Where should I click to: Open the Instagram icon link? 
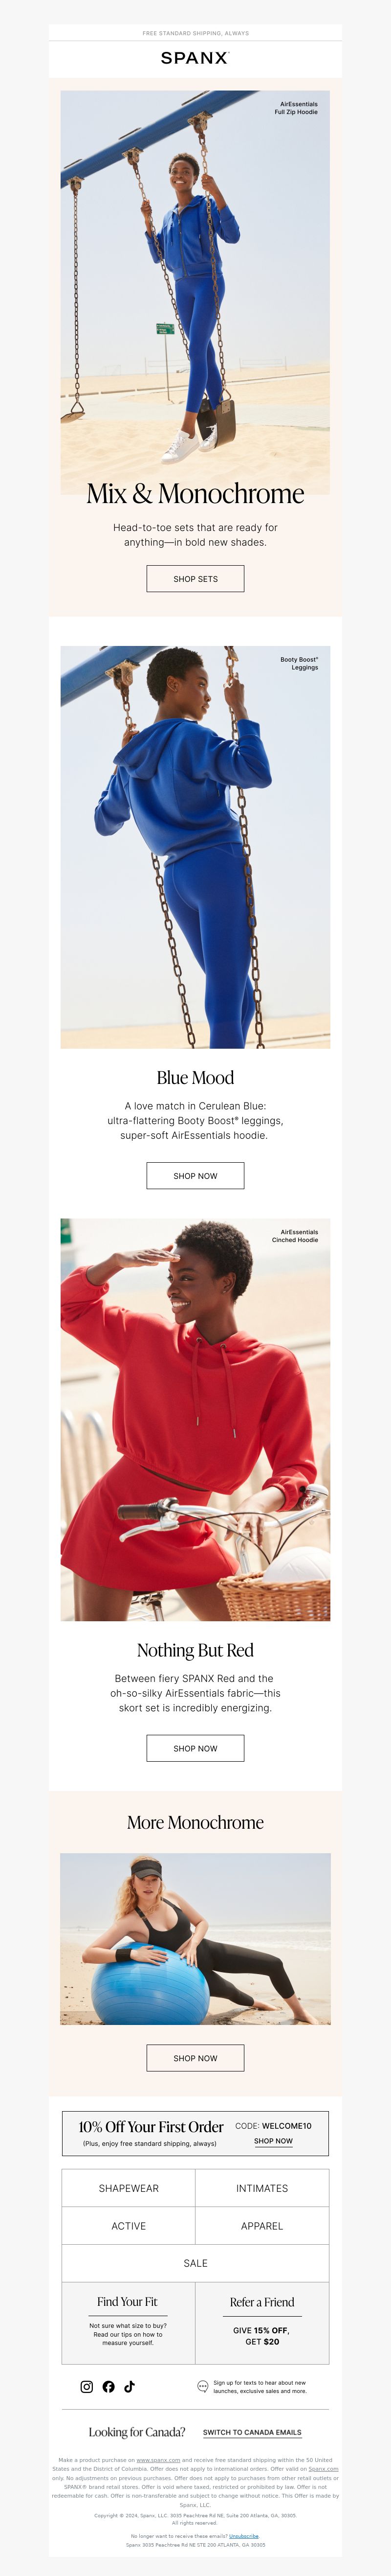pyautogui.click(x=87, y=2387)
